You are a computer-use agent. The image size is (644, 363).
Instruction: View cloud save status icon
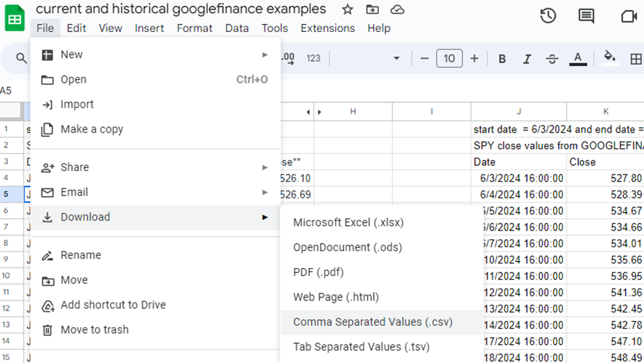(397, 9)
